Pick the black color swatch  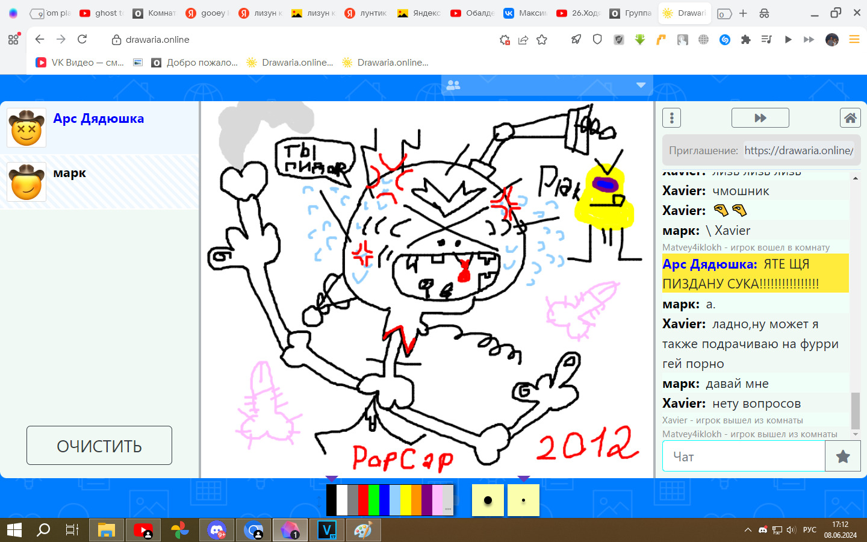tap(331, 500)
